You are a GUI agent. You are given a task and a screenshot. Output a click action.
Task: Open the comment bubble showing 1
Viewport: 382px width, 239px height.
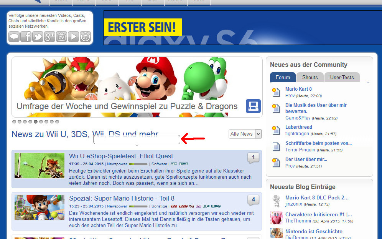(x=254, y=158)
